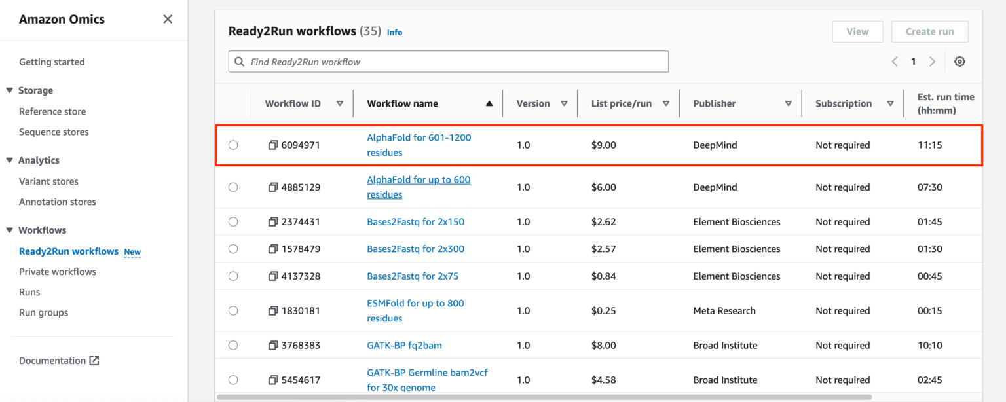
Task: Choose the Bases2Fastq for 2x150 radio button
Action: (233, 221)
